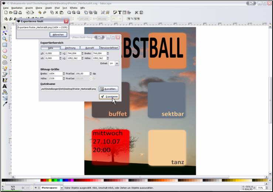
Task: Toggle export area to Auswahl
Action: [90, 48]
